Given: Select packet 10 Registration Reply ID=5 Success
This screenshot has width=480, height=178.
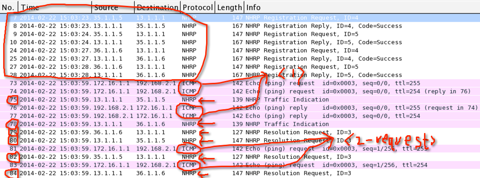Looking at the screenshot, I should 240,42.
